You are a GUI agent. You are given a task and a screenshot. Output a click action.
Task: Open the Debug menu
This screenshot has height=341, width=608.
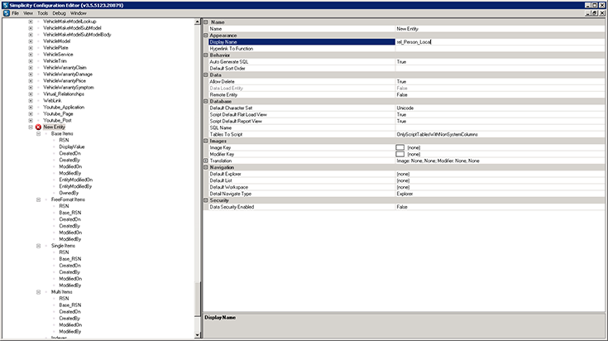coord(59,13)
